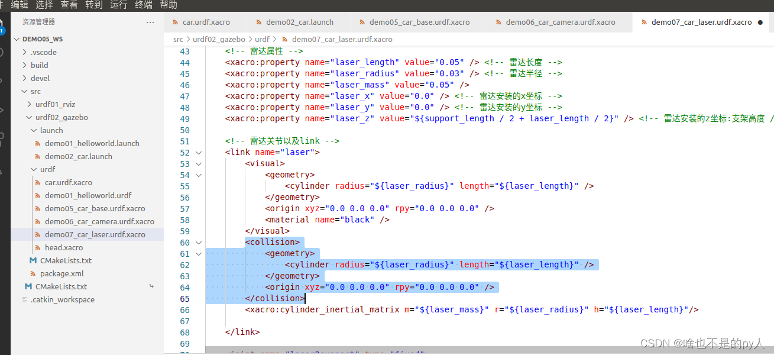Open the 终端 menu
The image size is (774, 355).
coord(144,5)
